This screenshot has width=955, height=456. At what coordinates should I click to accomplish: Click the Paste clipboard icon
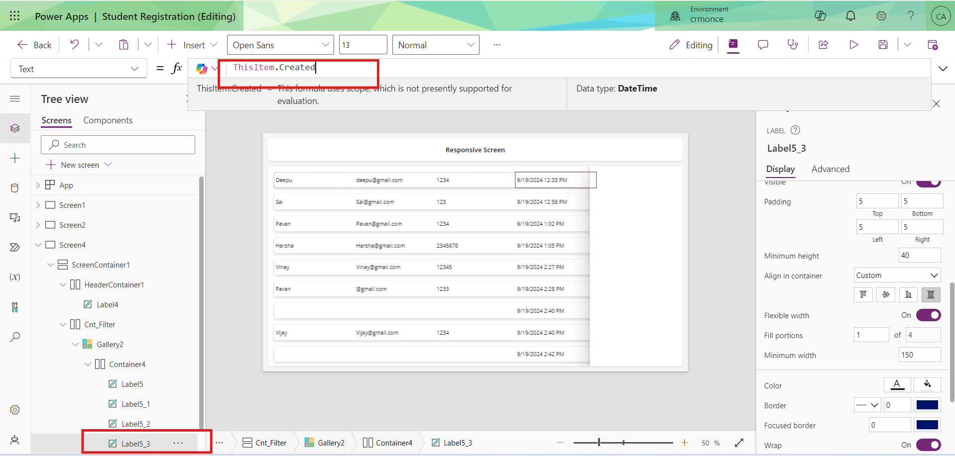(x=123, y=45)
